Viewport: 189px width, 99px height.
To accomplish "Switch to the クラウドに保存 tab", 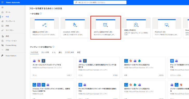I will point(69,52).
